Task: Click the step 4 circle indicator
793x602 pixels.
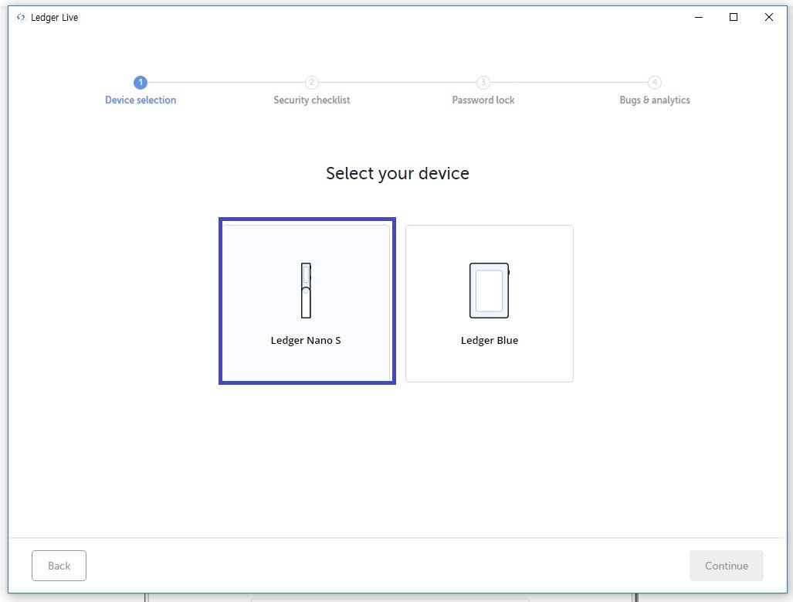Action: (655, 82)
